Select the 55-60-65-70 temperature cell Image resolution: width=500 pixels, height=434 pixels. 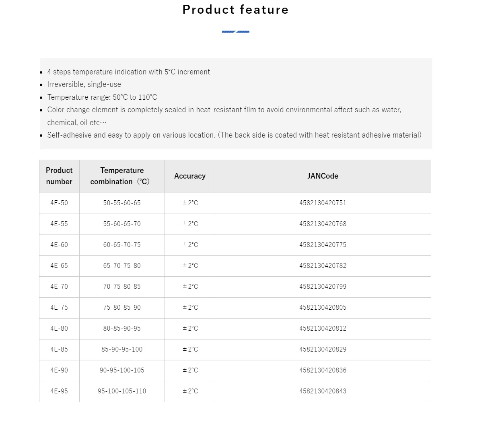(x=122, y=224)
